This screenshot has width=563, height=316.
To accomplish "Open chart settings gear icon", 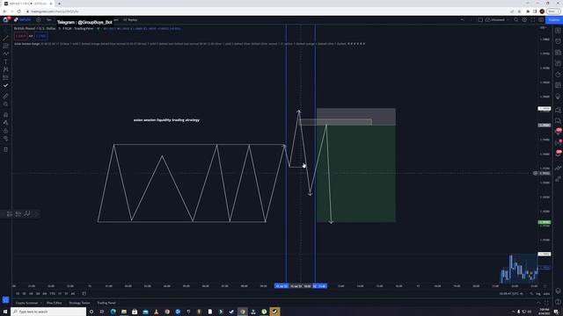I will 524,19.
